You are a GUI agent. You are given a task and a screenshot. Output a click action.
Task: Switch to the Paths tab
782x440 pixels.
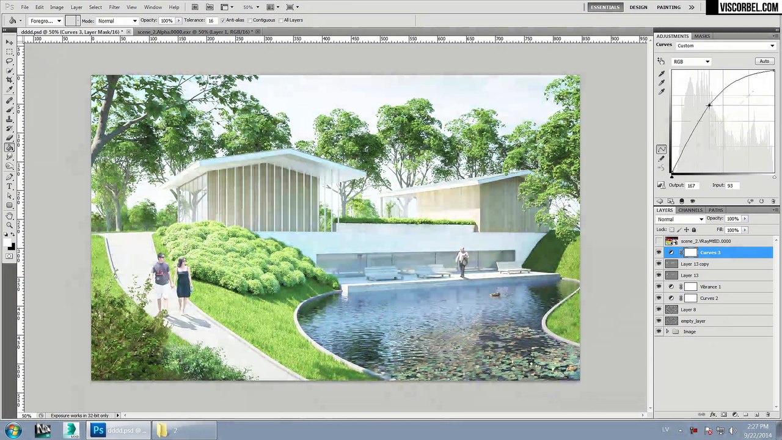(715, 210)
